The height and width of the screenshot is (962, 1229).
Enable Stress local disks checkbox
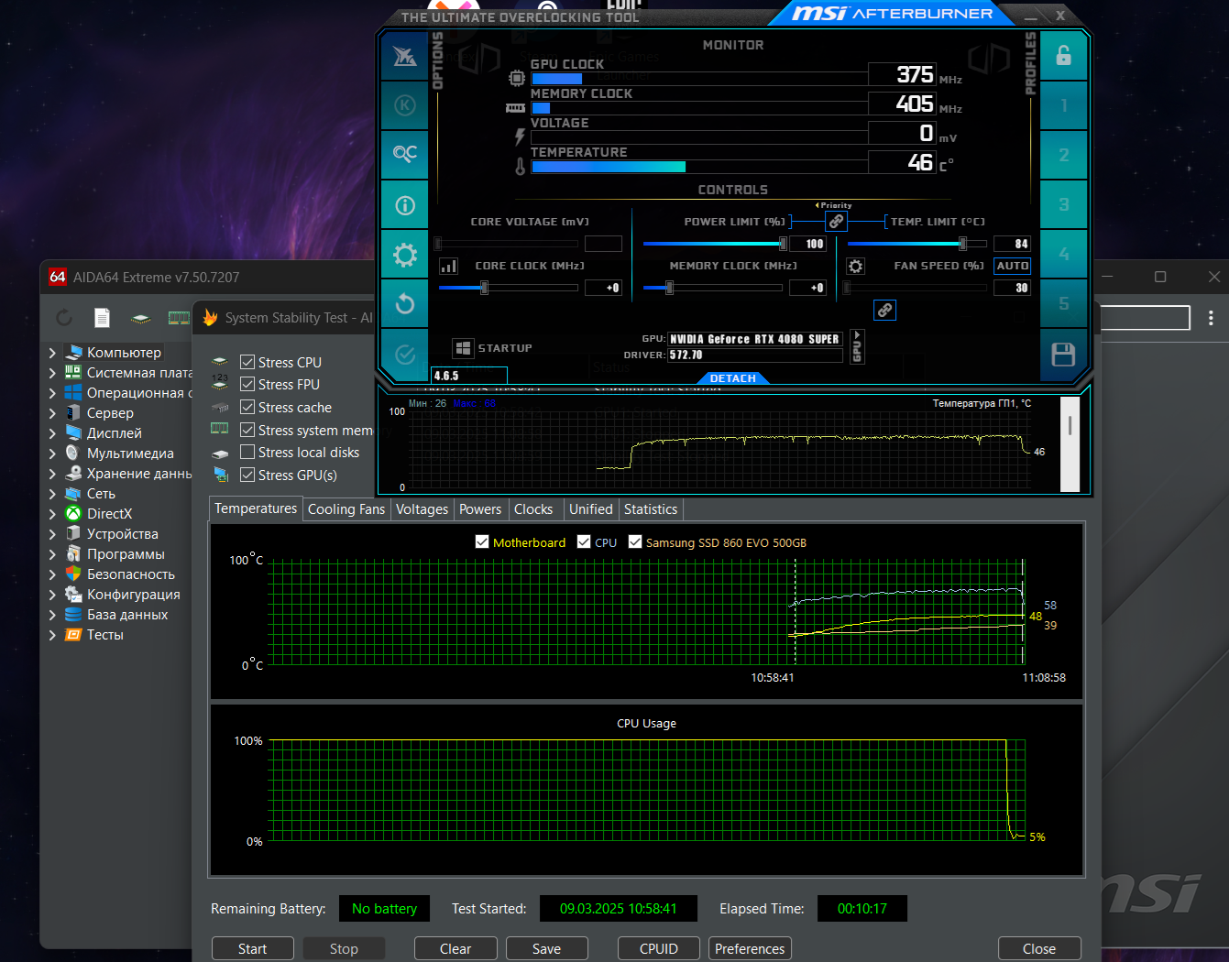[247, 452]
